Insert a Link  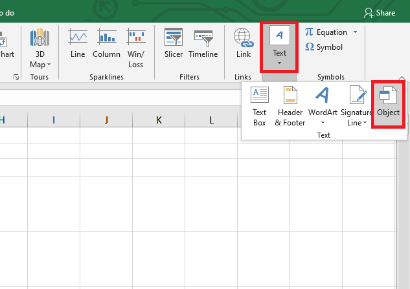(244, 43)
